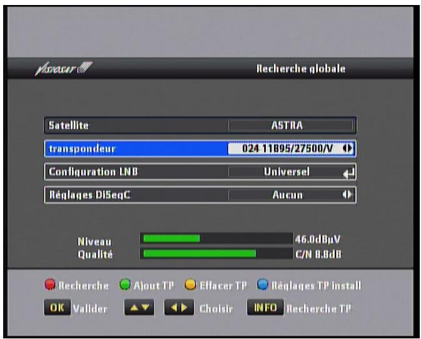Toggle Réglages DiSEqC left/right arrows
Screen dimensions: 421x339
point(347,195)
